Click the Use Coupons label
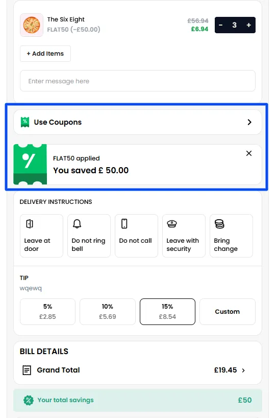Image resolution: width=277 pixels, height=418 pixels. [x=58, y=122]
